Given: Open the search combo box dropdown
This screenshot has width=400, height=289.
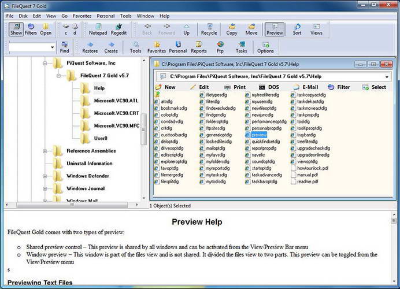Looking at the screenshot, I should pos(52,47).
